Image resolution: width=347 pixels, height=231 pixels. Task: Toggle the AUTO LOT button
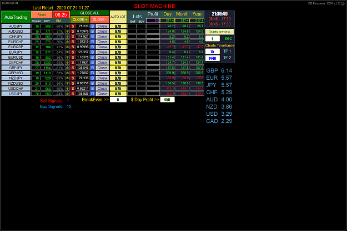click(x=118, y=17)
